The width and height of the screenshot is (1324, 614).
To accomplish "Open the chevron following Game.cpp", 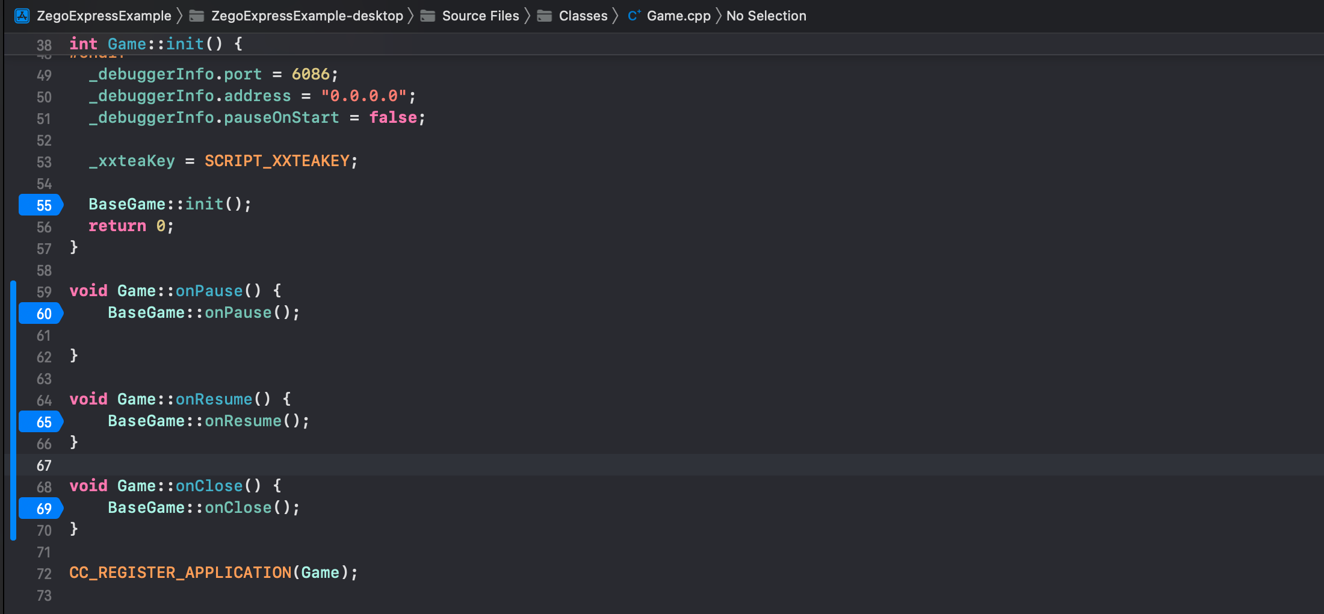I will pyautogui.click(x=717, y=16).
